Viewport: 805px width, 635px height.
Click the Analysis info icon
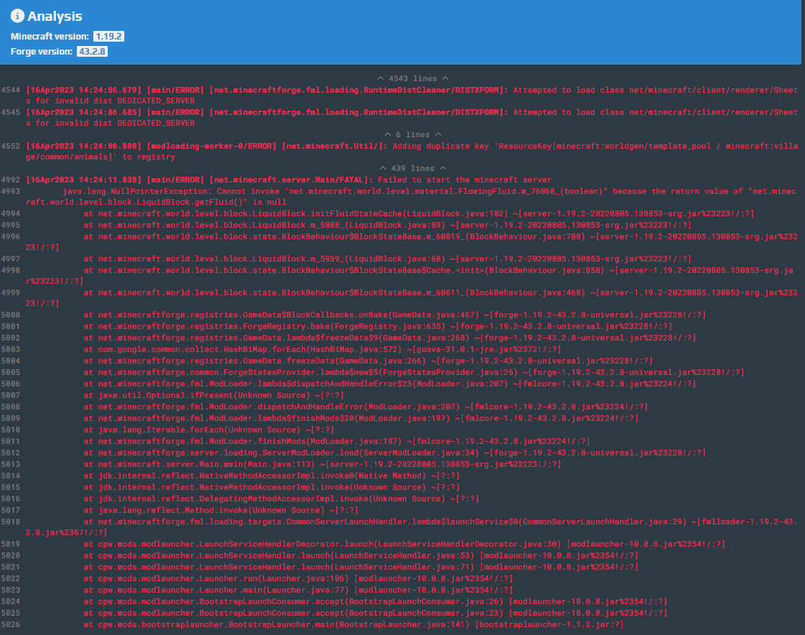tap(17, 16)
